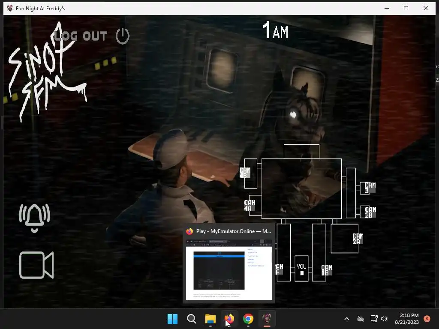
Task: Ring the alarm bell icon
Action: click(x=34, y=218)
